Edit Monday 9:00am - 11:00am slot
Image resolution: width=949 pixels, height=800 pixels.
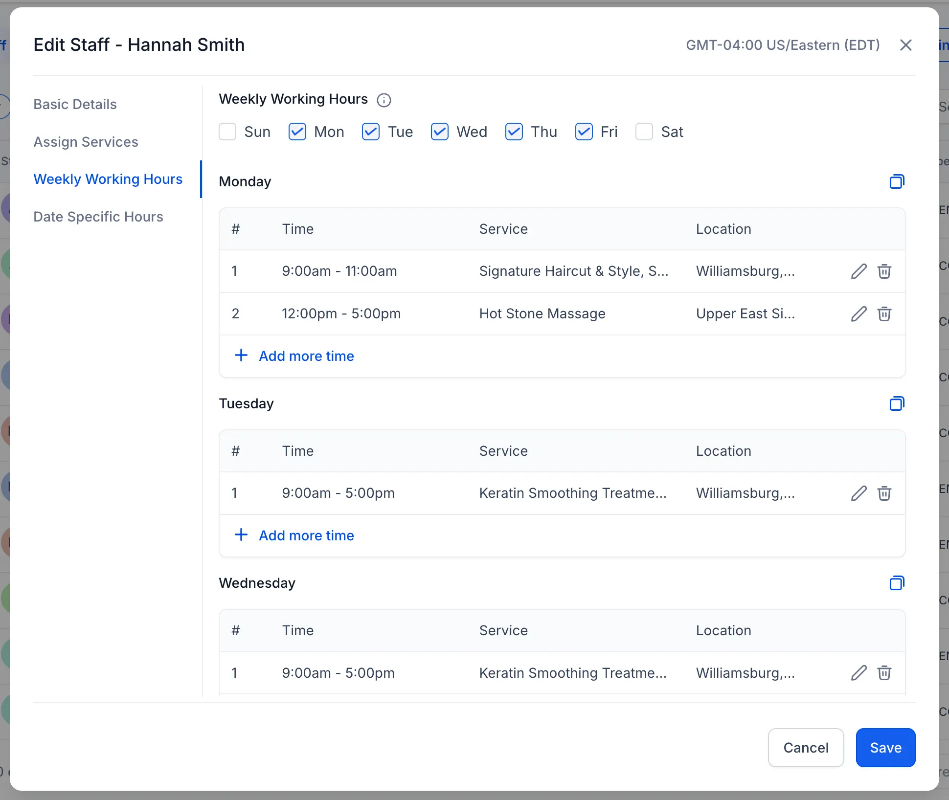click(859, 271)
